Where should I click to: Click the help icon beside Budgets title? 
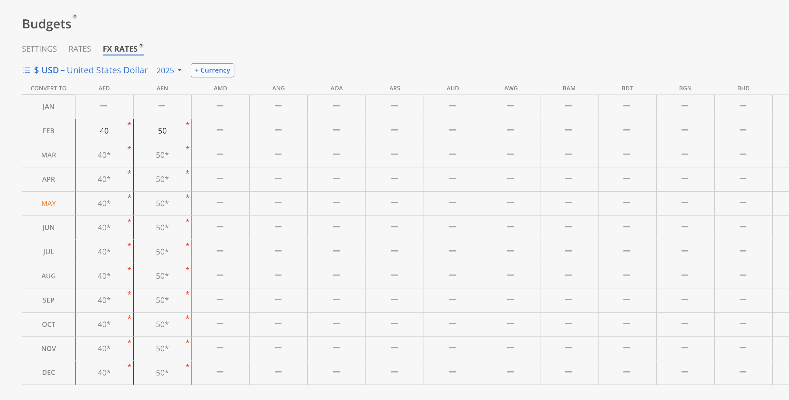coord(75,16)
